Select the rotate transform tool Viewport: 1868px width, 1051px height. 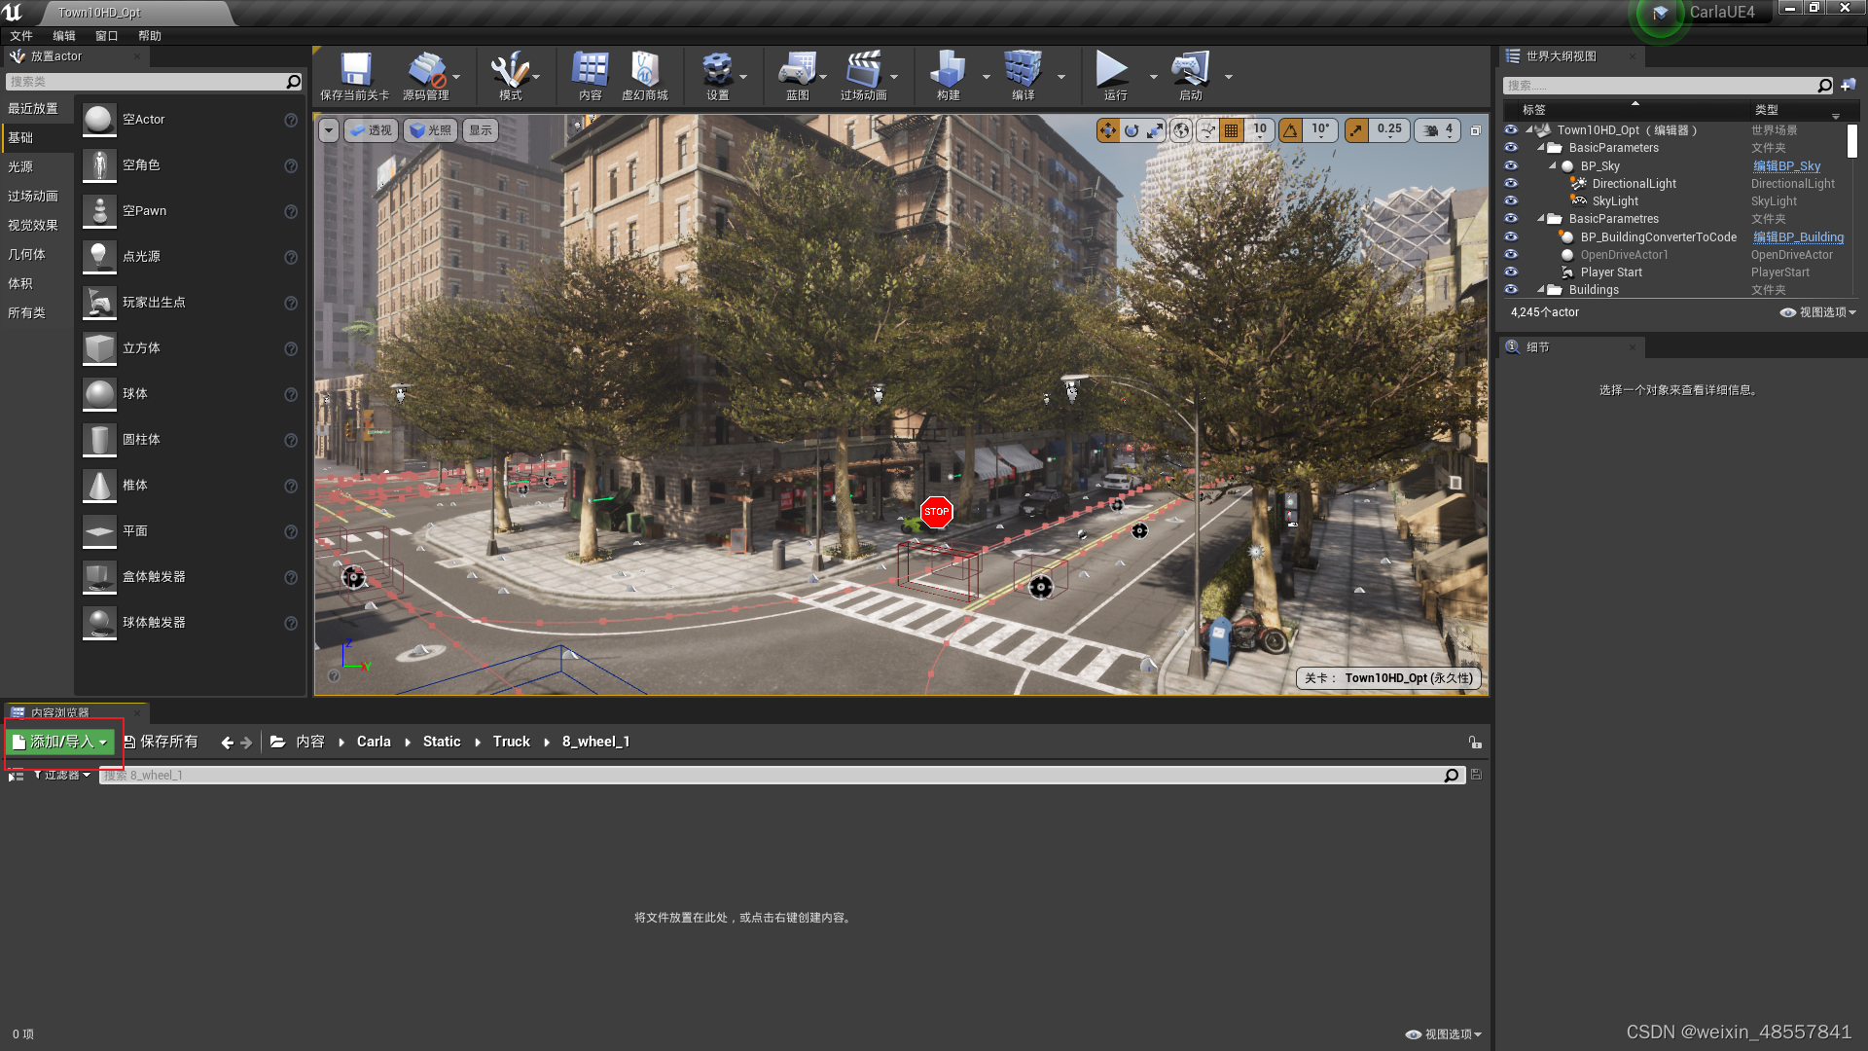1132,130
